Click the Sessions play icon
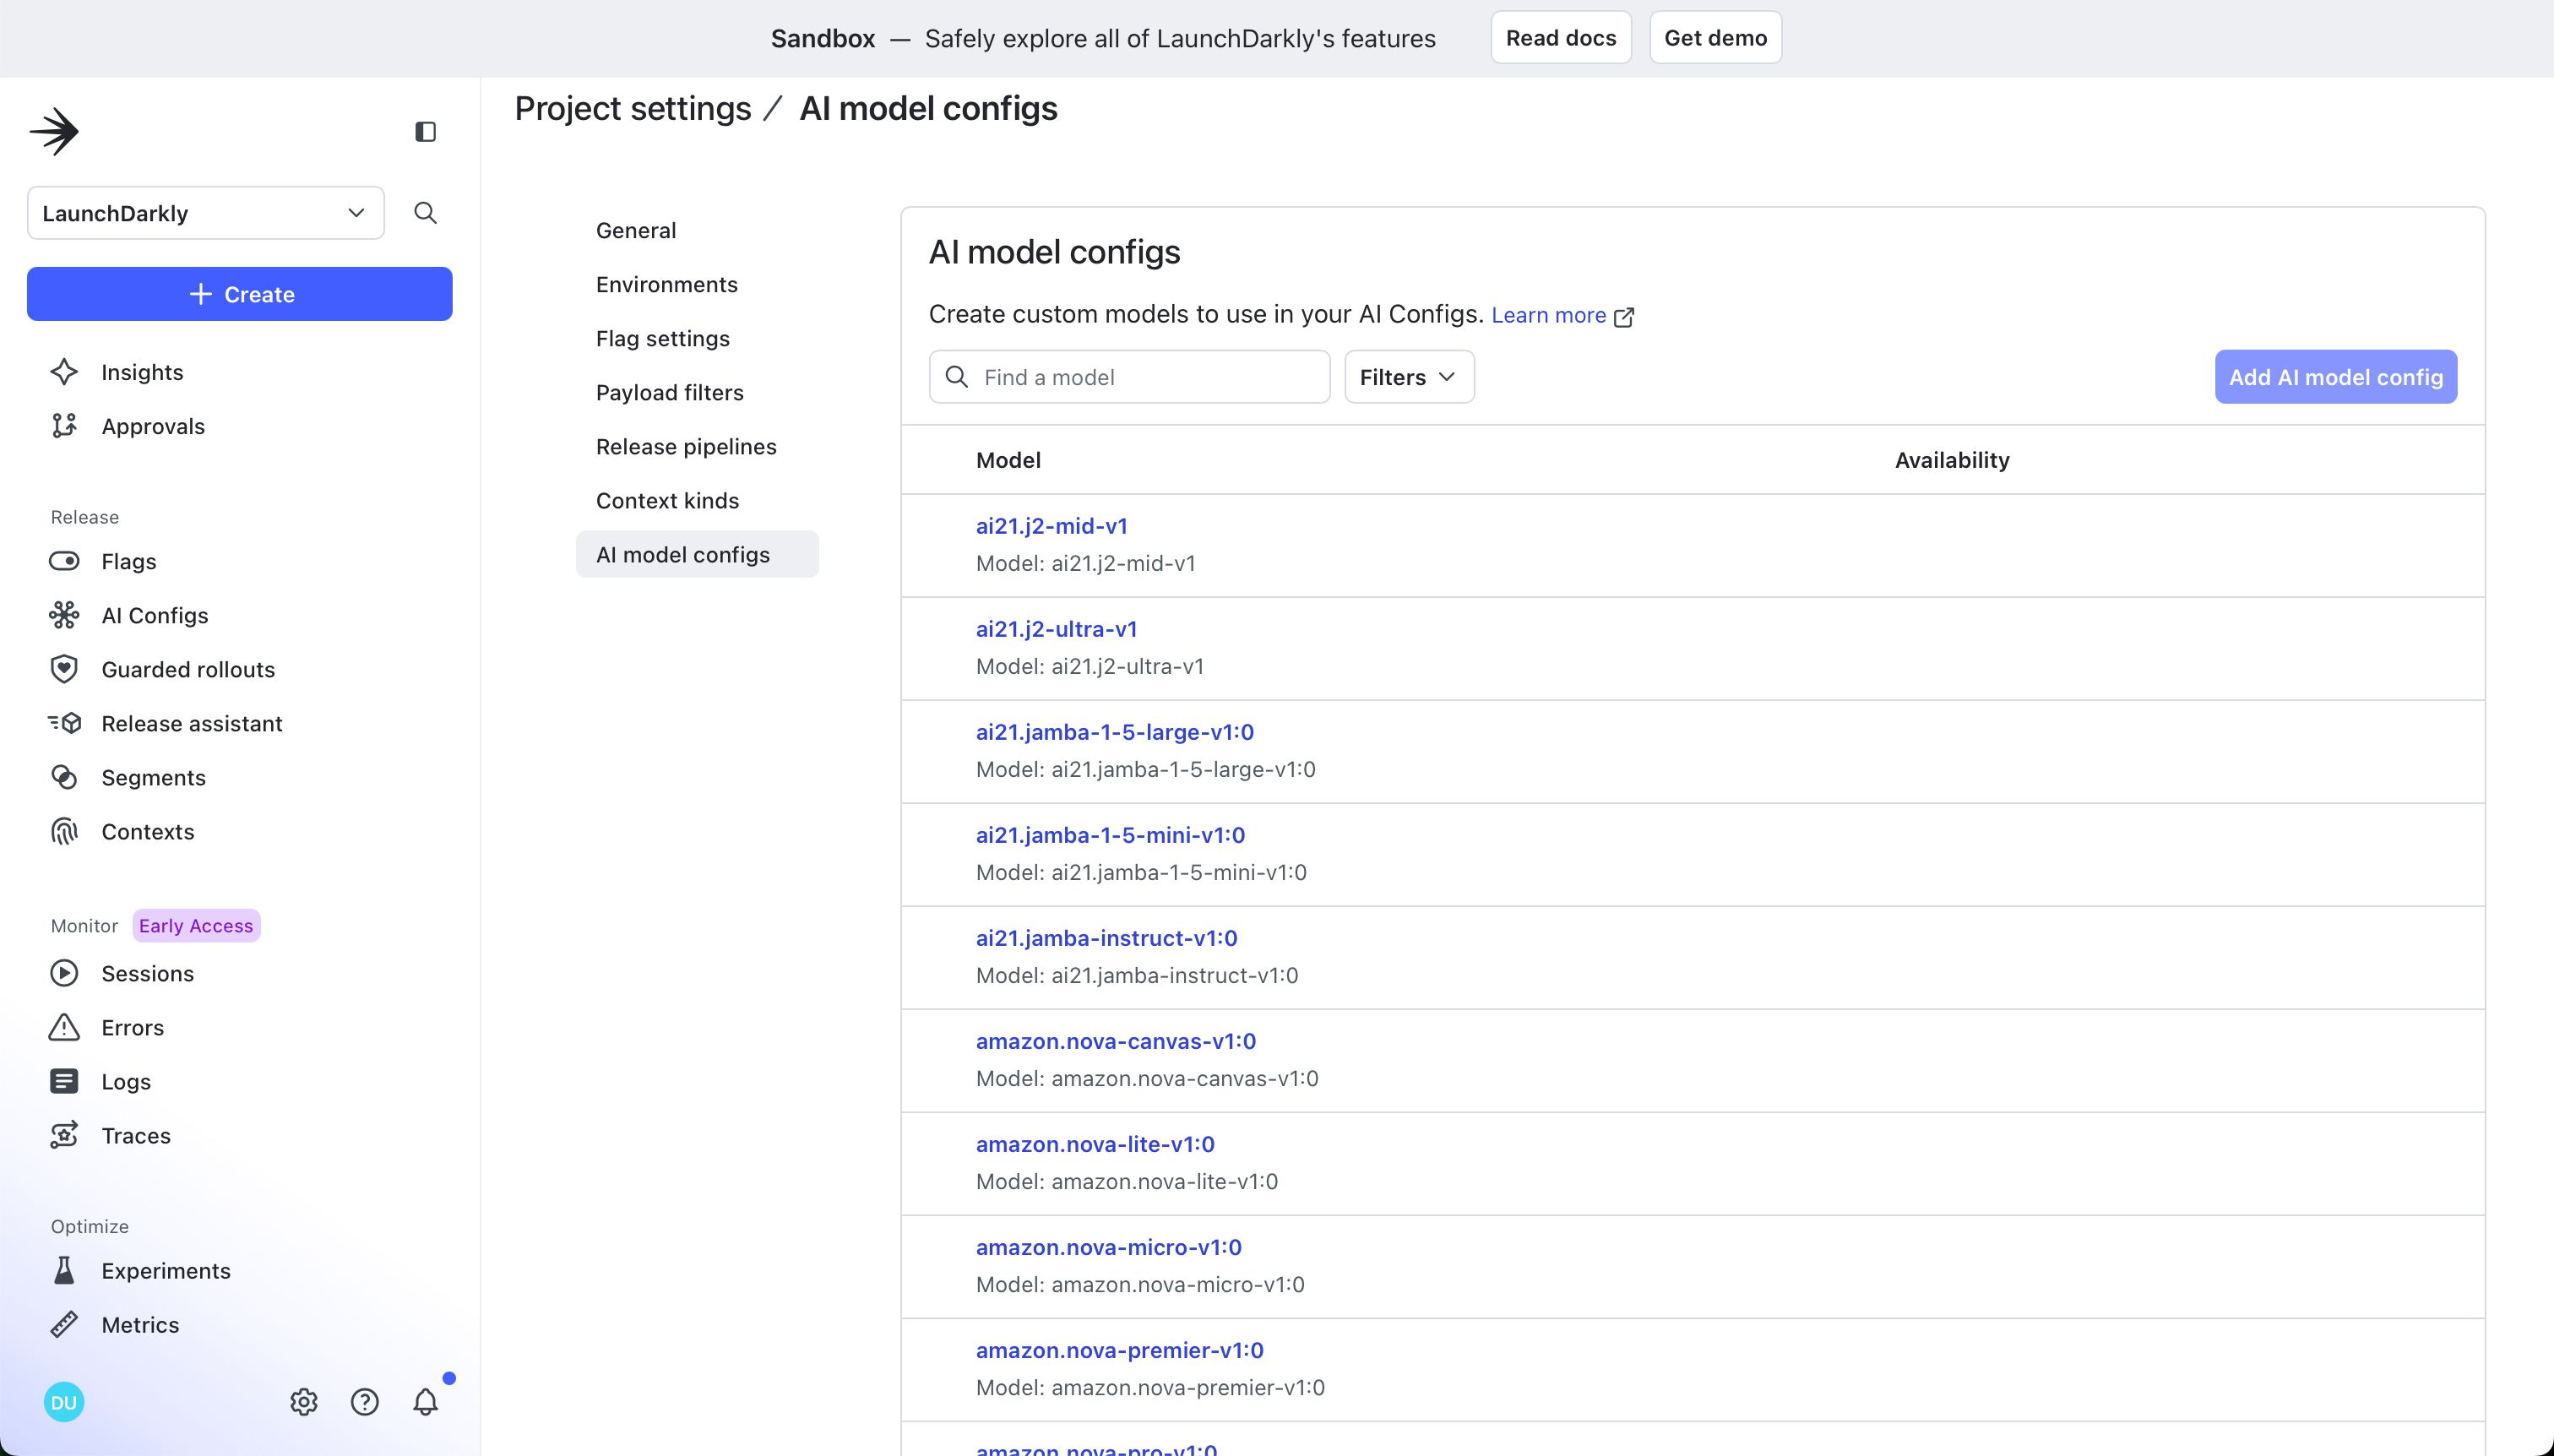This screenshot has height=1456, width=2554. coord(64,973)
